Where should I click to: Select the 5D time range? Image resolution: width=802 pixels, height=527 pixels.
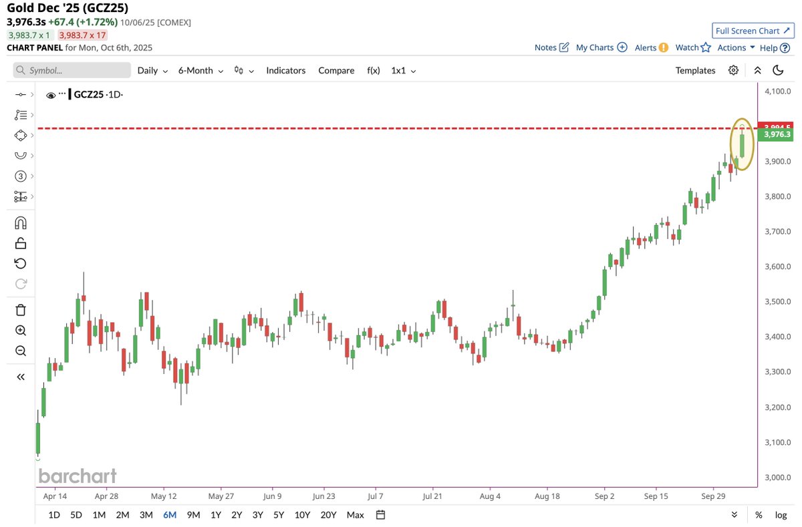click(x=76, y=515)
